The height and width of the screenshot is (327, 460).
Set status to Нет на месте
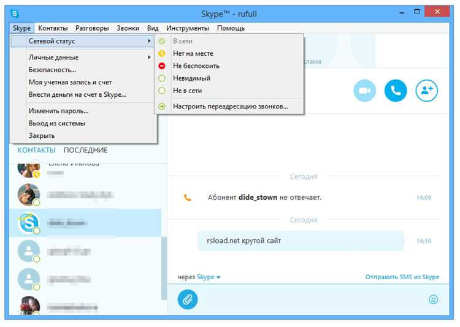(229, 53)
